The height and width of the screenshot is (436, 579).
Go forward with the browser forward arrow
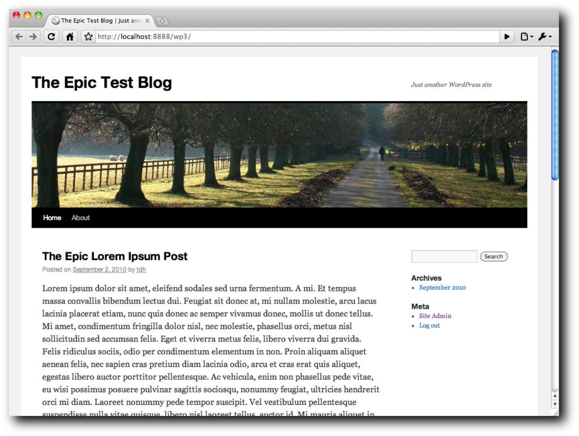point(33,37)
